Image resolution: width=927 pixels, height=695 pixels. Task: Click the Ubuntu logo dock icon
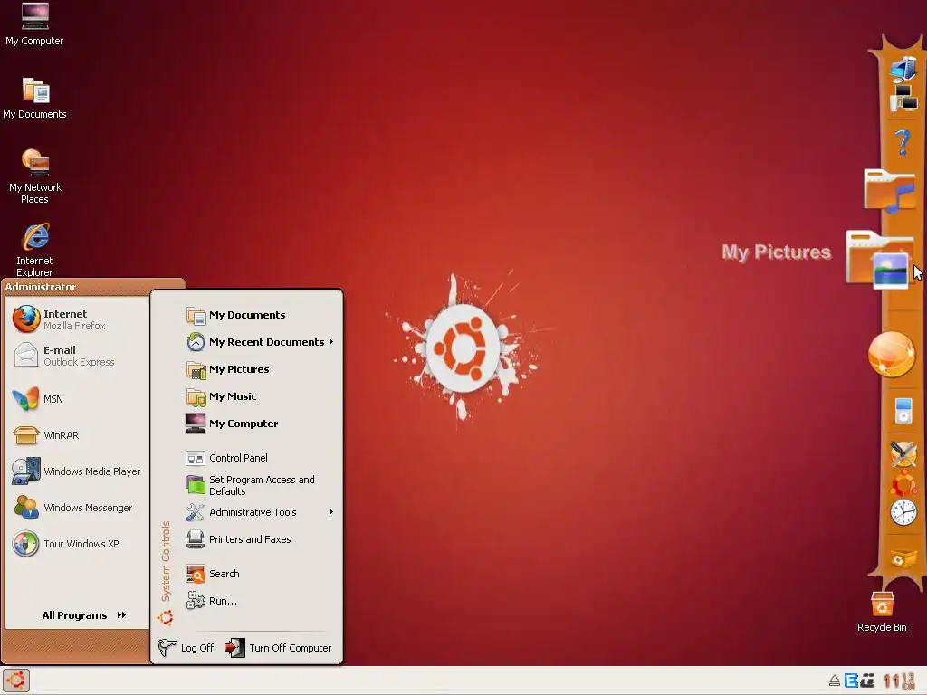[903, 483]
